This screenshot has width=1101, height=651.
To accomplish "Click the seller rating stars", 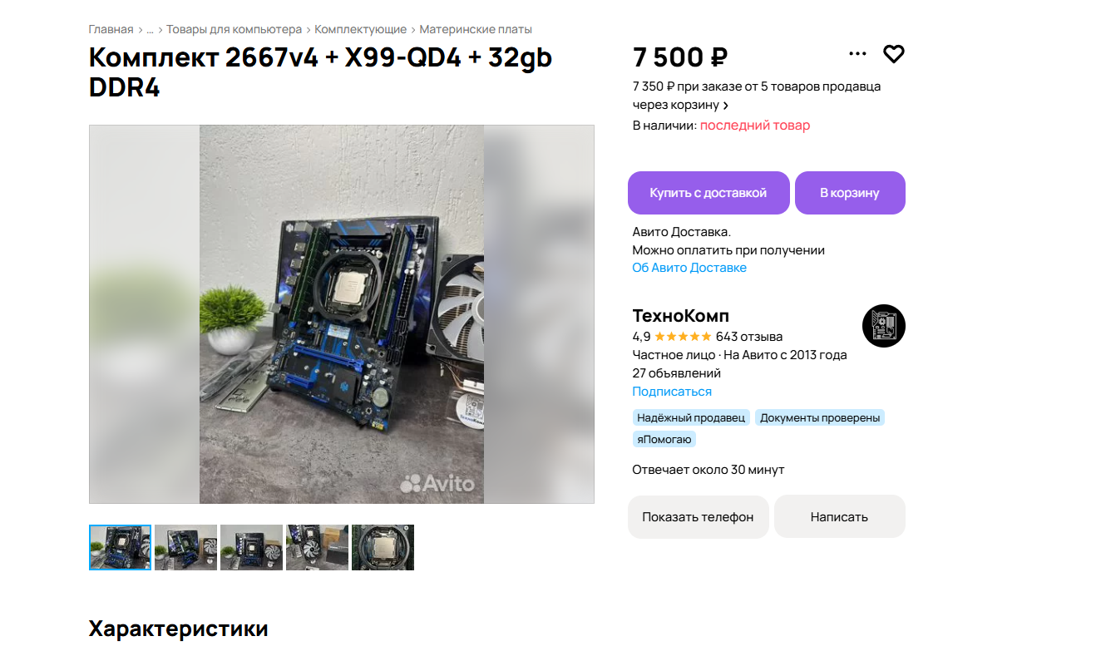I will (683, 337).
